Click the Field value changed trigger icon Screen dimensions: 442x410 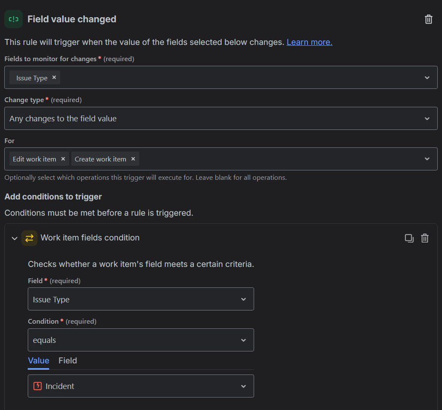14,19
